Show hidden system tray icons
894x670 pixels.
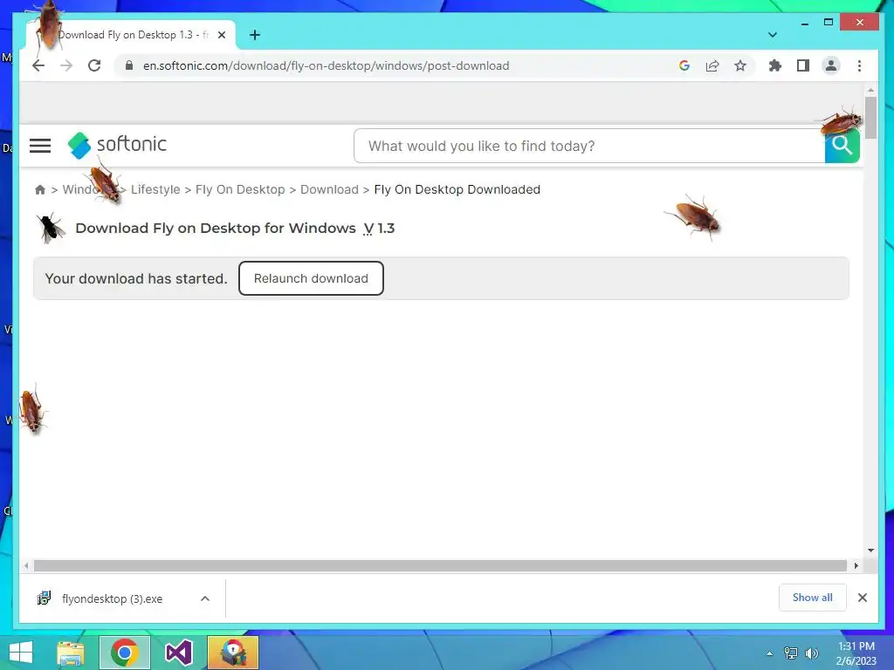click(x=770, y=653)
